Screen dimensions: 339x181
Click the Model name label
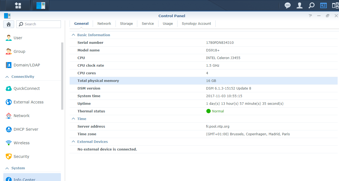click(x=89, y=50)
